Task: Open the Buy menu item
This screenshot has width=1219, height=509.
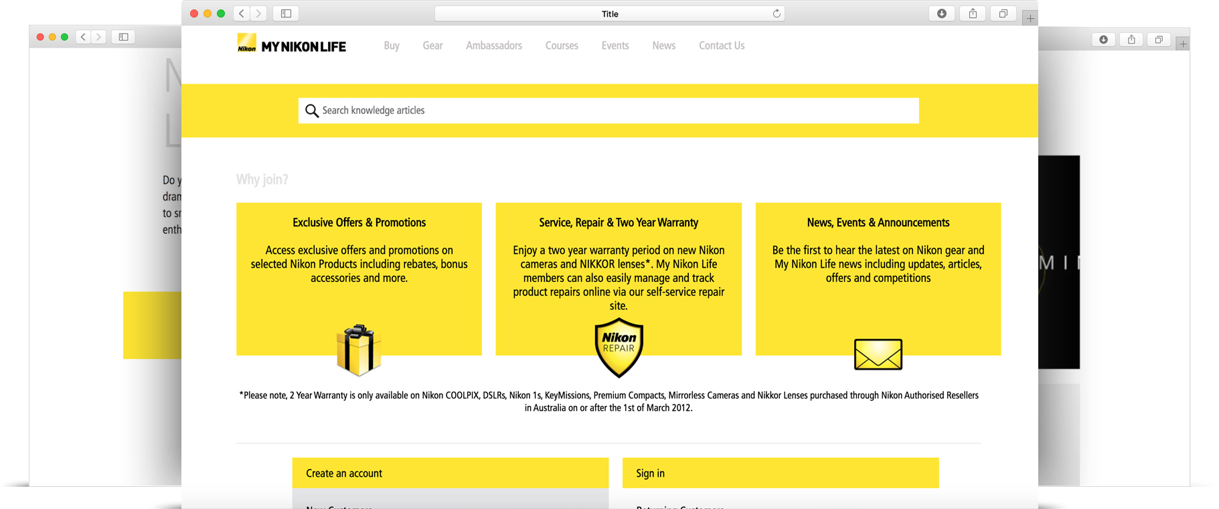Action: [x=392, y=46]
